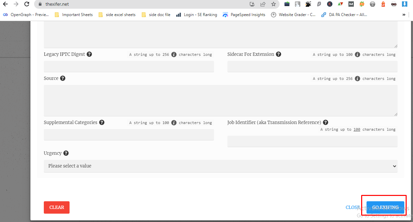Open the PageSpeed Insights bookmark
The height and width of the screenshot is (222, 413).
tap(244, 15)
